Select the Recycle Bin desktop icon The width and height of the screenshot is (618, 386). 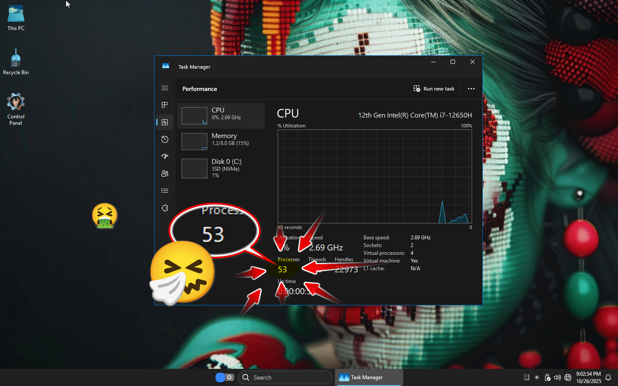click(16, 62)
